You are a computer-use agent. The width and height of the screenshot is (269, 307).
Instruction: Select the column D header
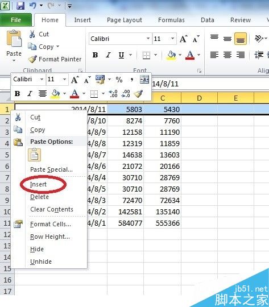(199, 98)
